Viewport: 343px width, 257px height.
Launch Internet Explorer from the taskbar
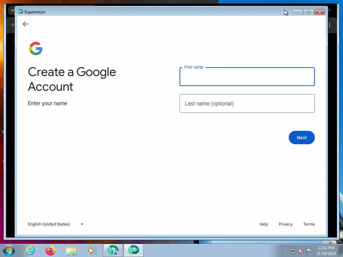point(30,250)
